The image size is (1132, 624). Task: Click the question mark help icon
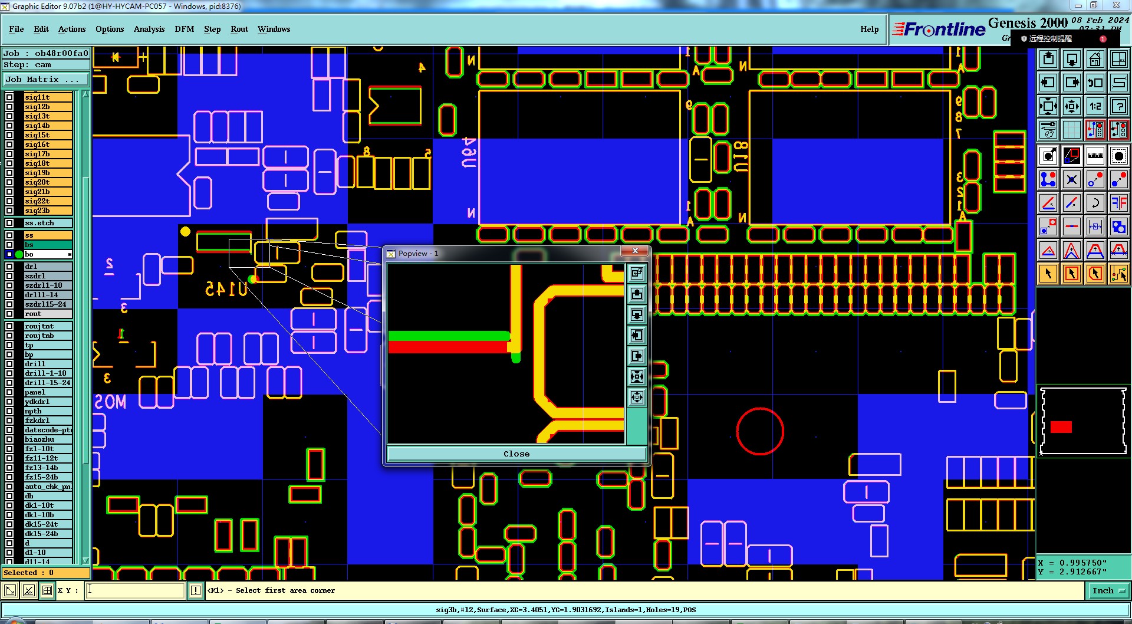(1118, 106)
